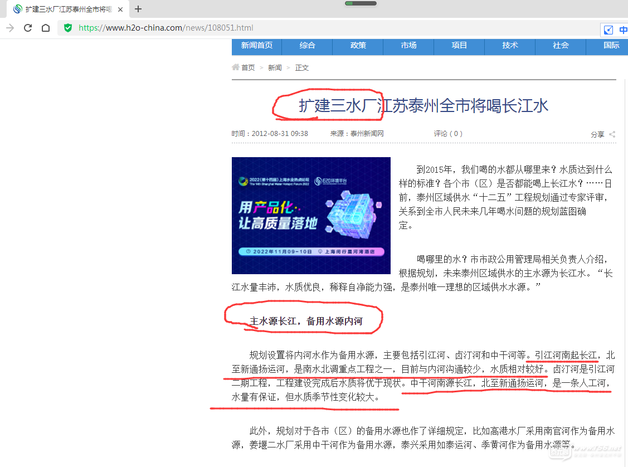Open the 技术 navigation tab
Viewport: 628px width, 467px height.
(x=510, y=46)
